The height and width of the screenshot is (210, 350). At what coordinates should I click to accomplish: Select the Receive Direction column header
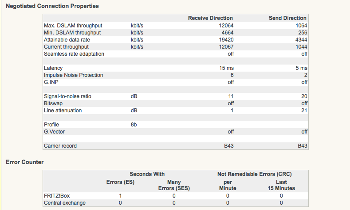[210, 18]
